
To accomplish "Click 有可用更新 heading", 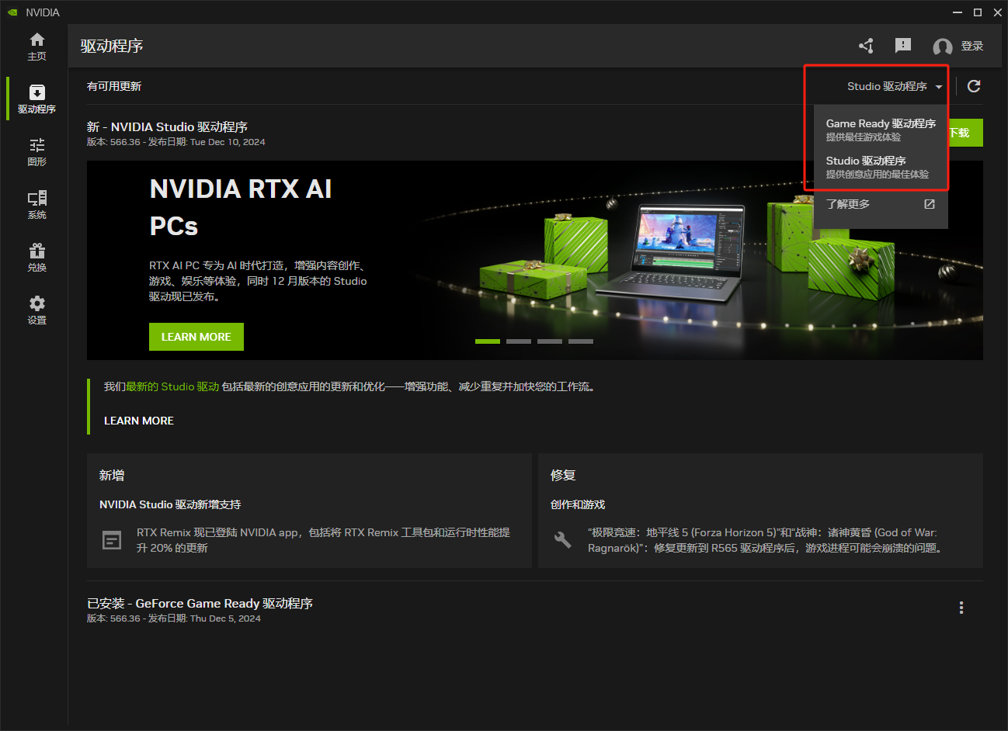I will tap(114, 86).
